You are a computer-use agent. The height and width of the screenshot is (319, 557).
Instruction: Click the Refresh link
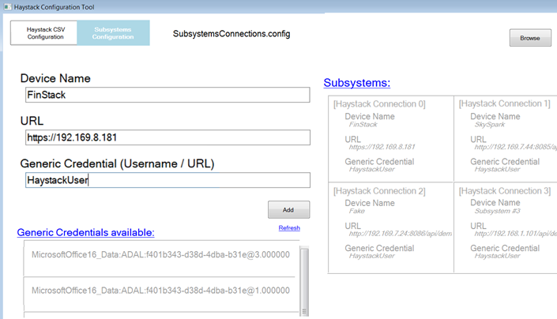[289, 228]
